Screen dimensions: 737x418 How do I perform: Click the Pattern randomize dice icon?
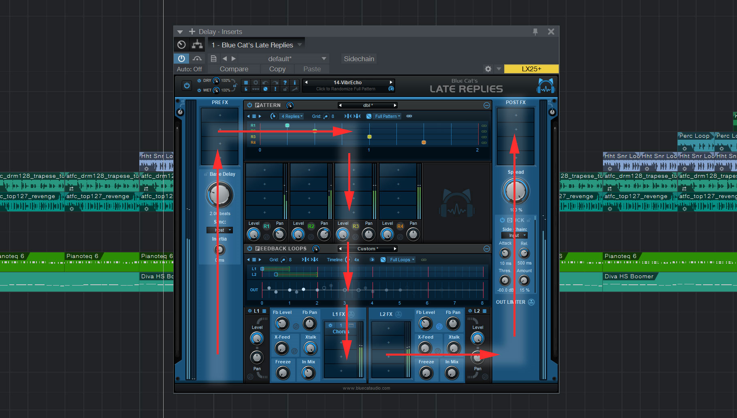pos(369,116)
